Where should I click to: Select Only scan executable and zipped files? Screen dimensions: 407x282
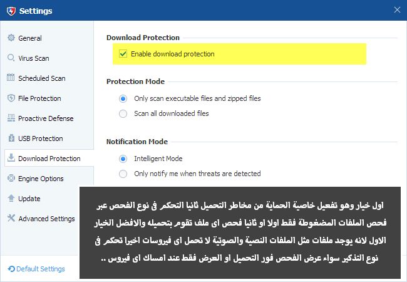(123, 98)
